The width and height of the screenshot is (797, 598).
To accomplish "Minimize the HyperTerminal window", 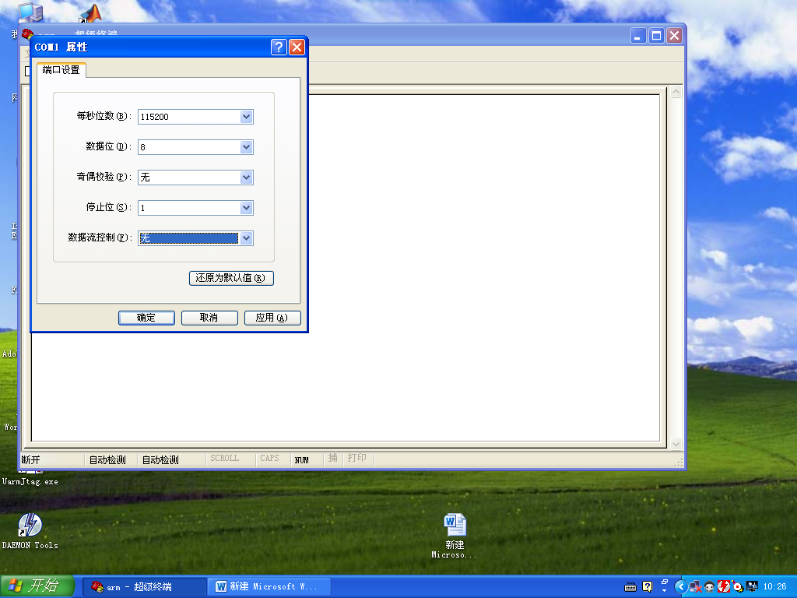I will click(x=638, y=36).
